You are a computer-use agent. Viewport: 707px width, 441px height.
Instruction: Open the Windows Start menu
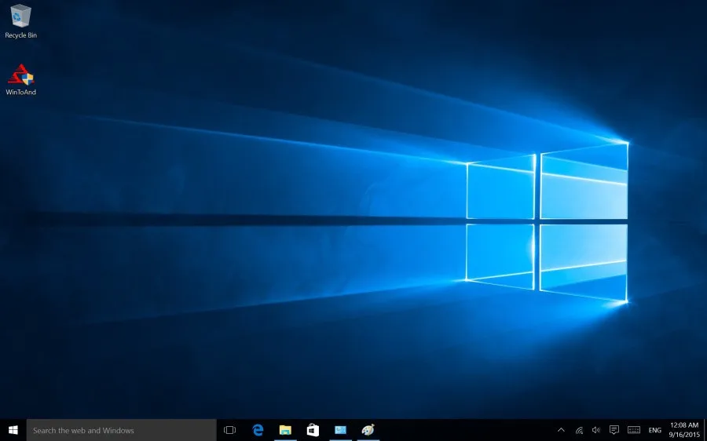click(13, 430)
